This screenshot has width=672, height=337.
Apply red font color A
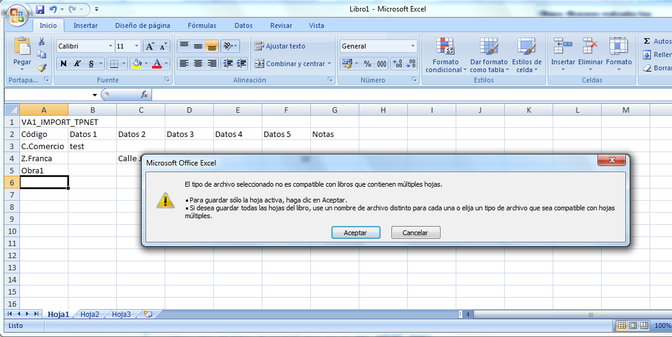coord(157,64)
